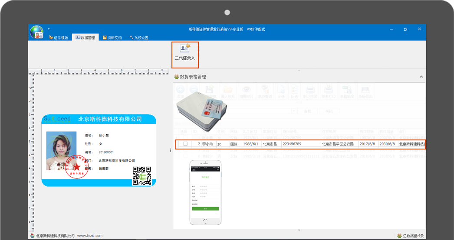Switch to the 资料文档 tab
The width and height of the screenshot is (454, 240).
tap(112, 38)
